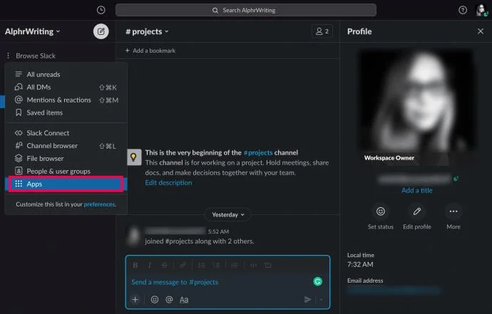Select Mentions & reactions
The image size is (492, 314).
[x=66, y=100]
